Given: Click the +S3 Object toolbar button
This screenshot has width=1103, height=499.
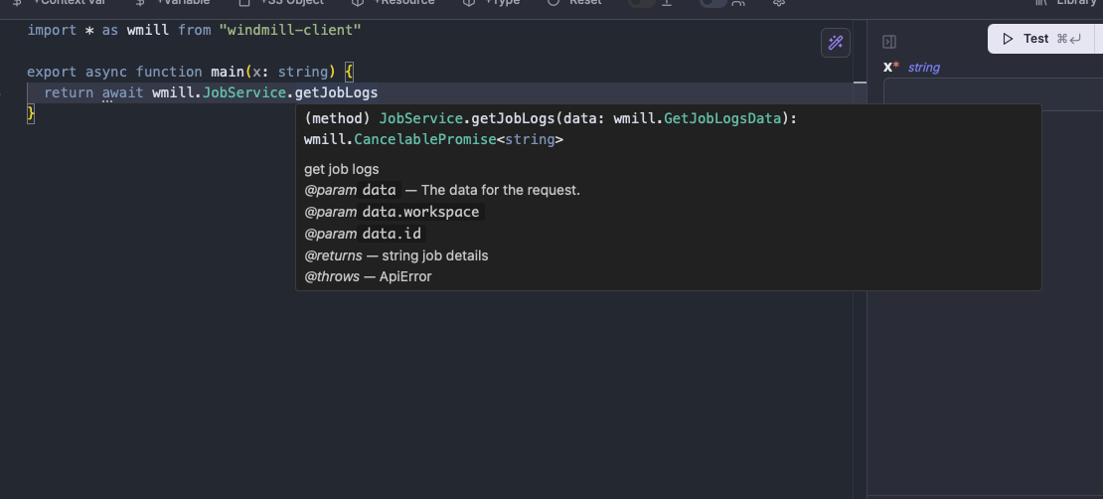Looking at the screenshot, I should (x=282, y=3).
